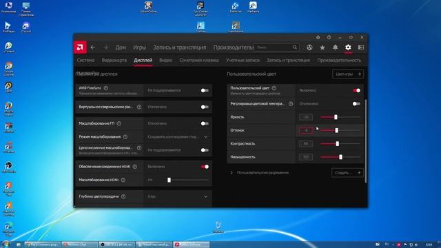Open the web browser globe icon

(309, 48)
